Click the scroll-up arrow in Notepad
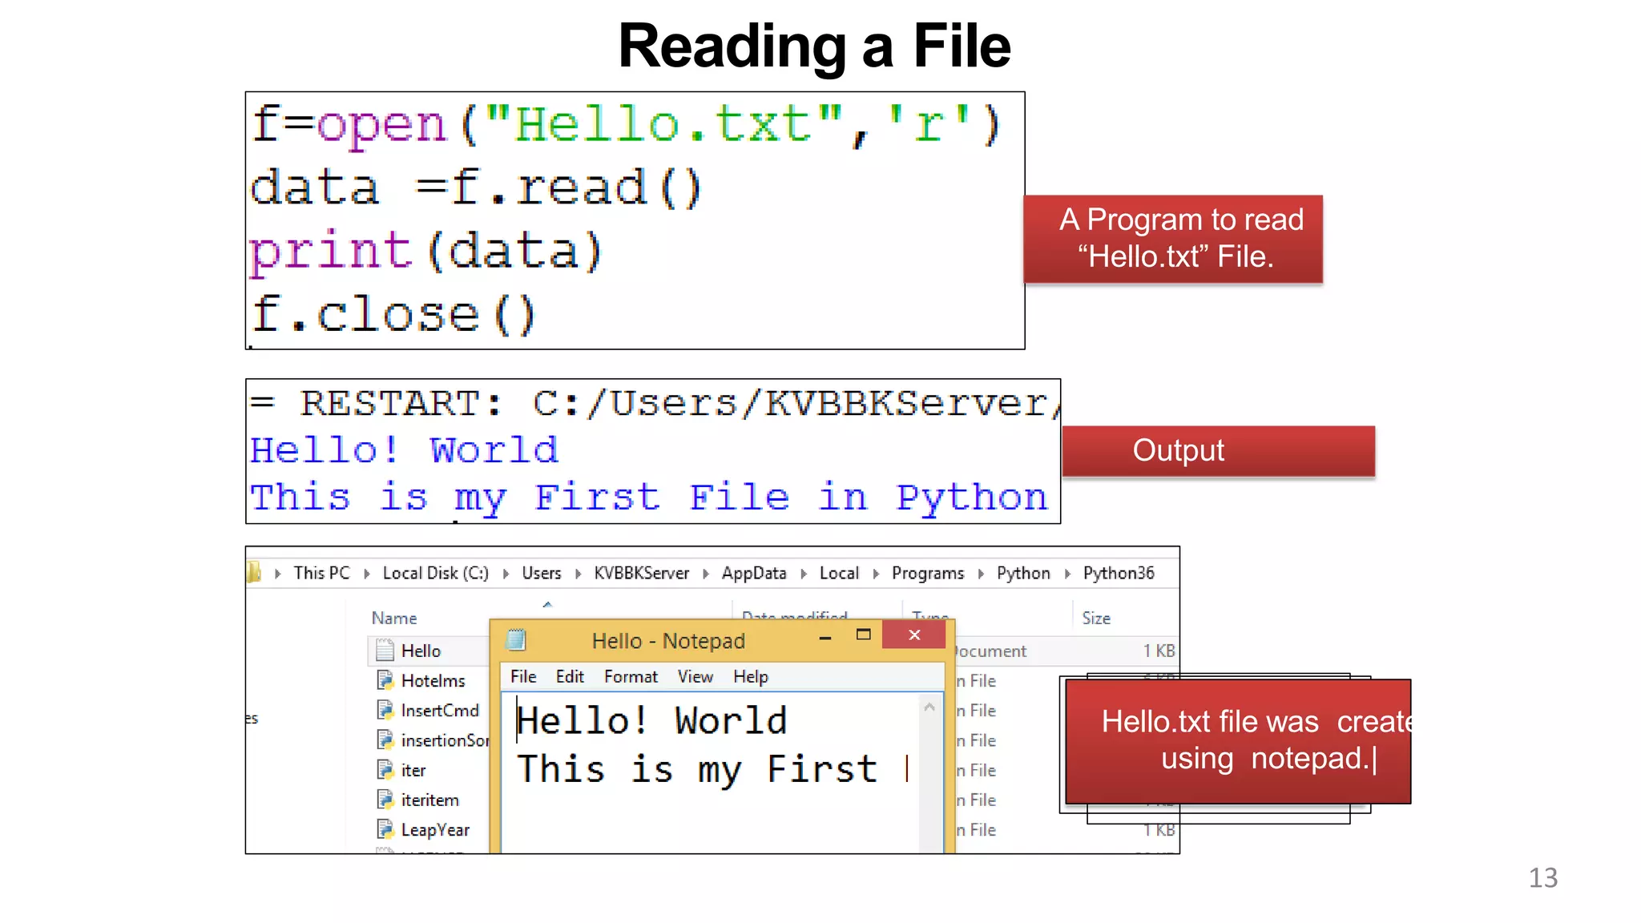 929,707
